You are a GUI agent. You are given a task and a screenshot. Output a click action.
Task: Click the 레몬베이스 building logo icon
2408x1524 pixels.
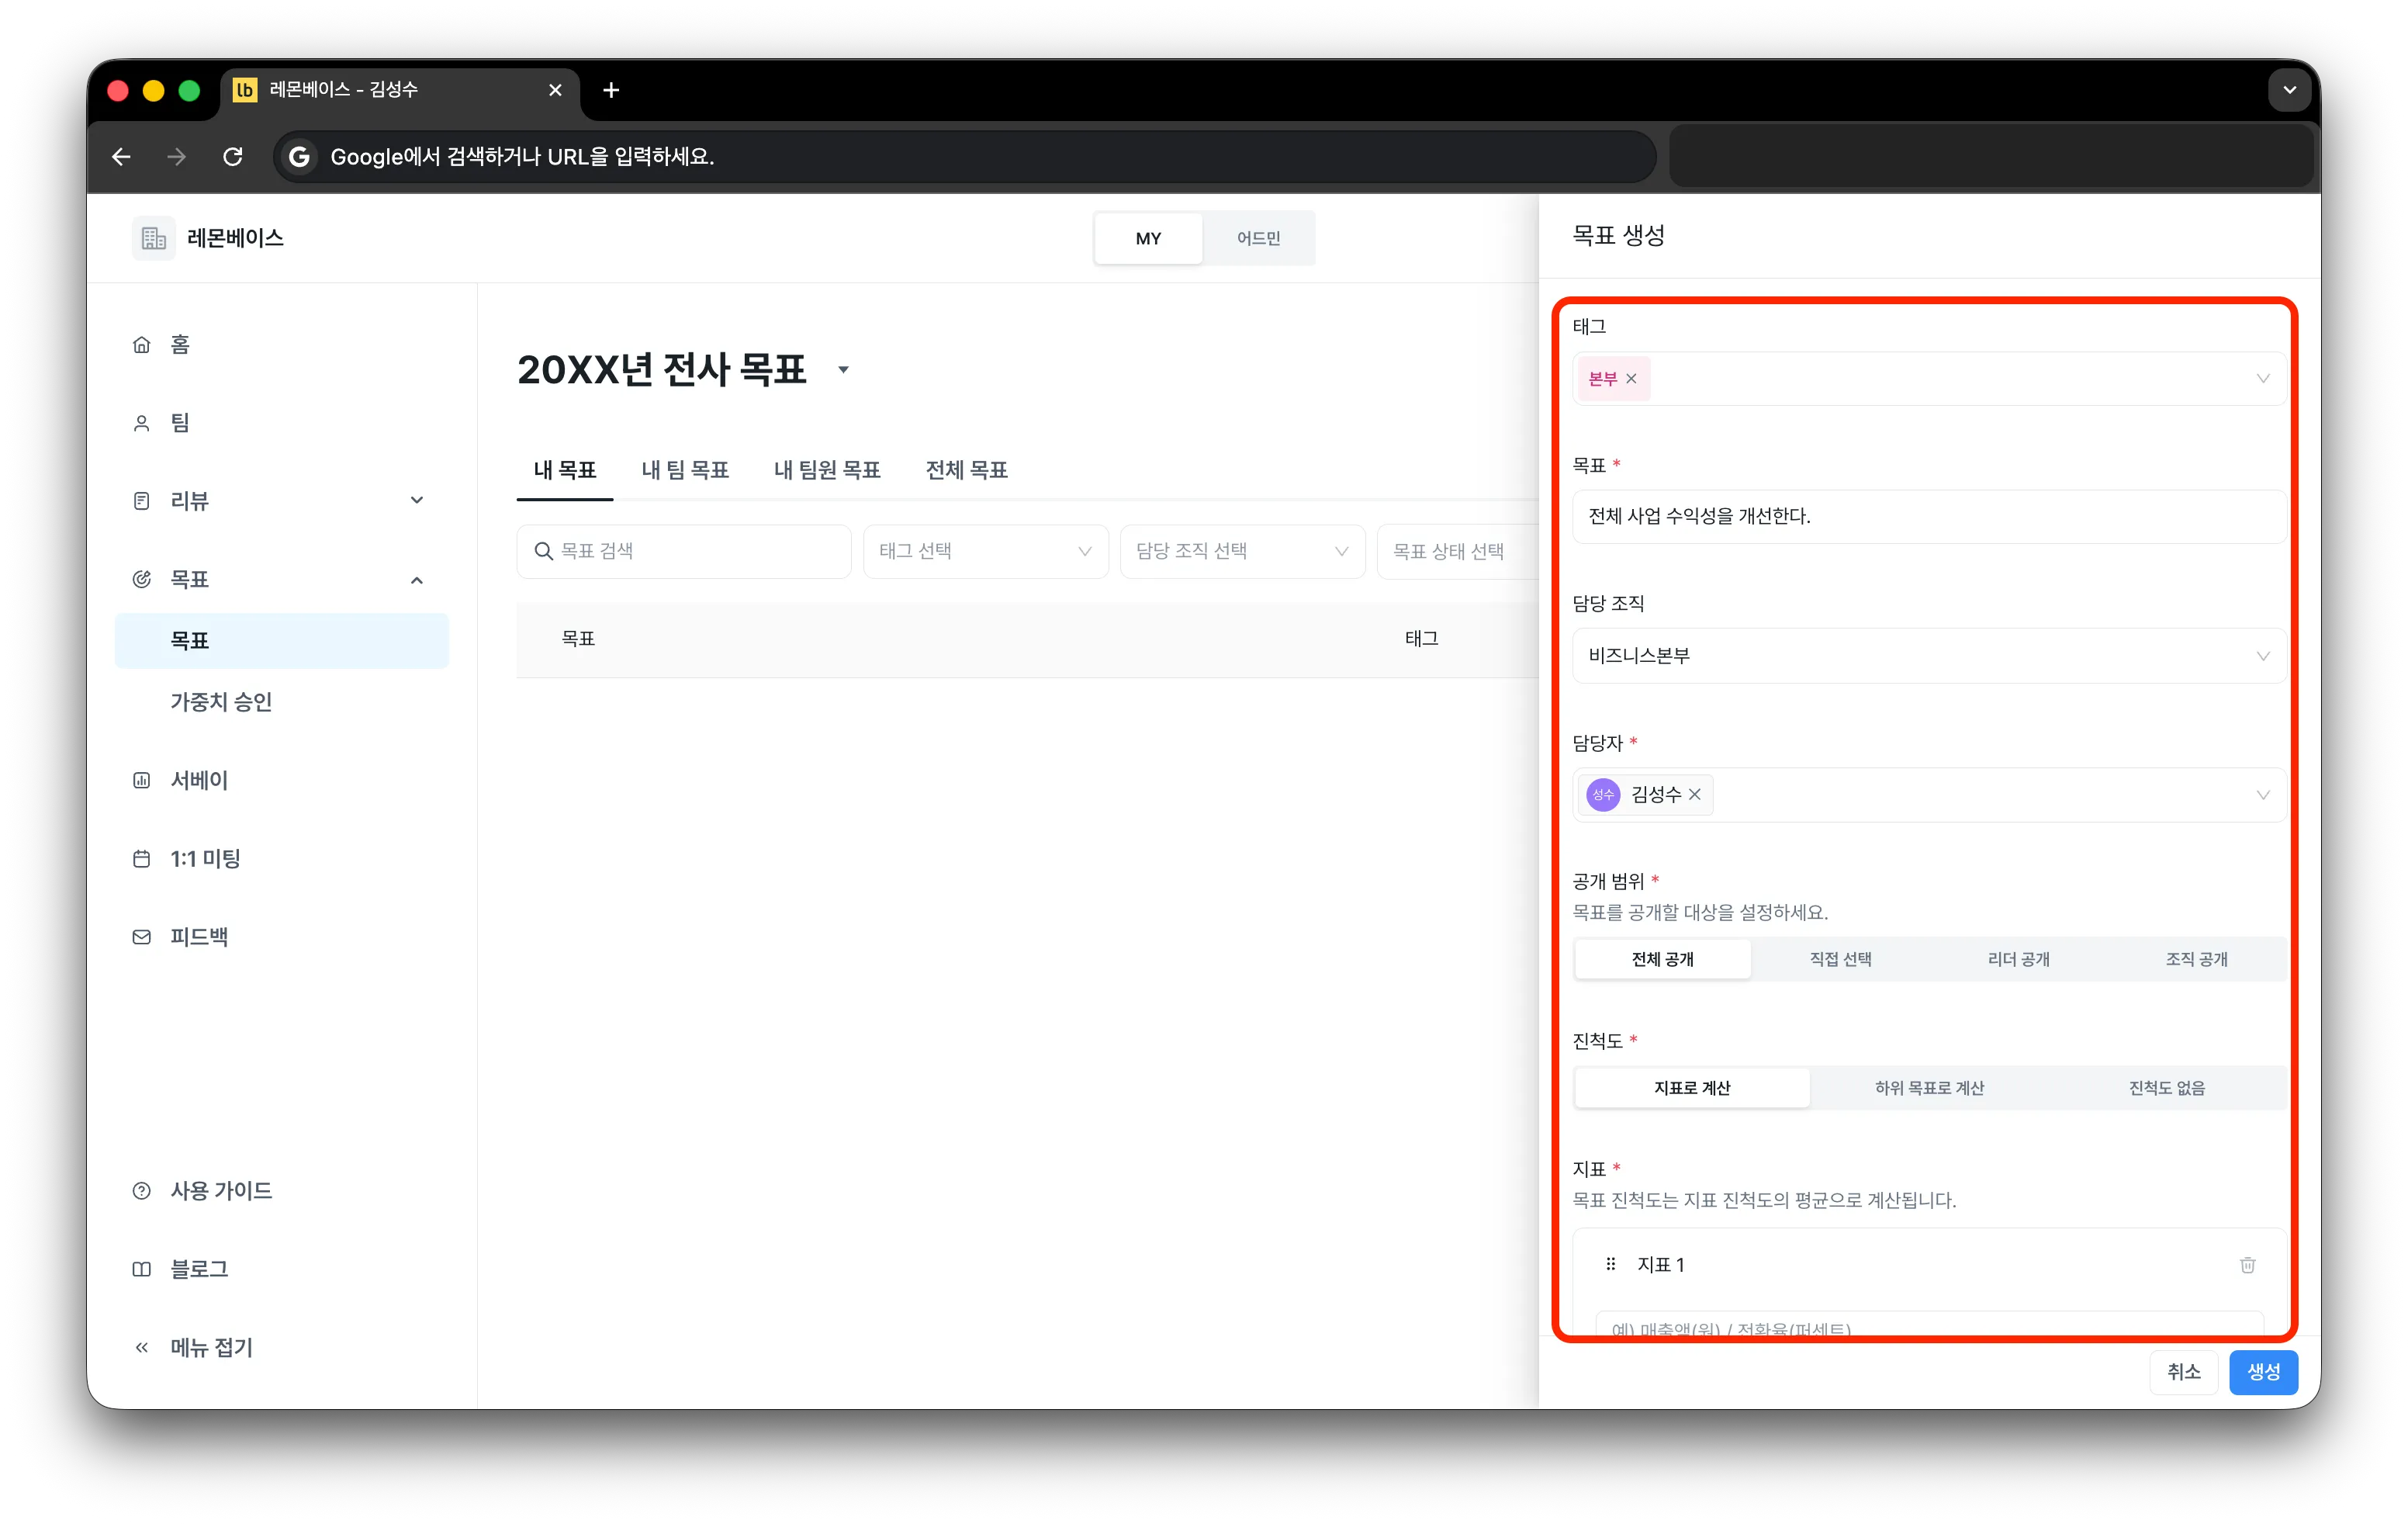pos(153,238)
